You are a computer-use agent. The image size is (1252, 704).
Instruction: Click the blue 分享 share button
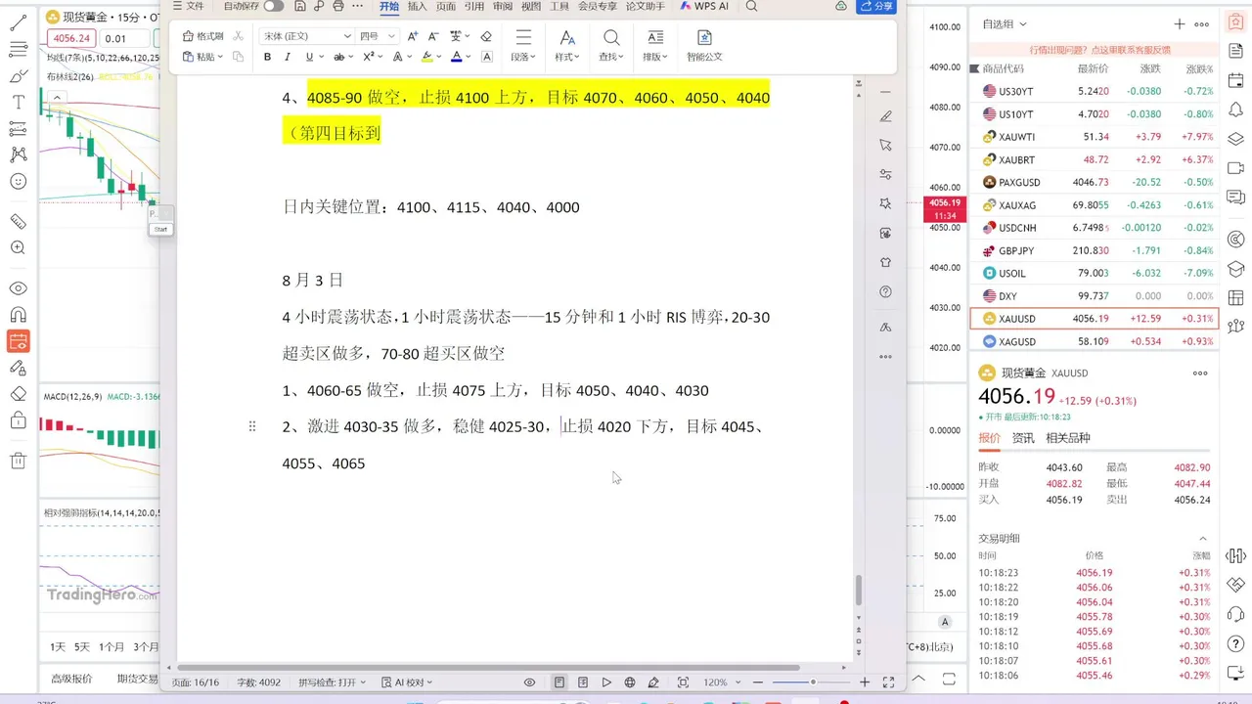pos(876,6)
